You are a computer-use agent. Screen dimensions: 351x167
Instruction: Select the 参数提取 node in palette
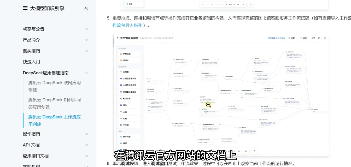coord(129,54)
